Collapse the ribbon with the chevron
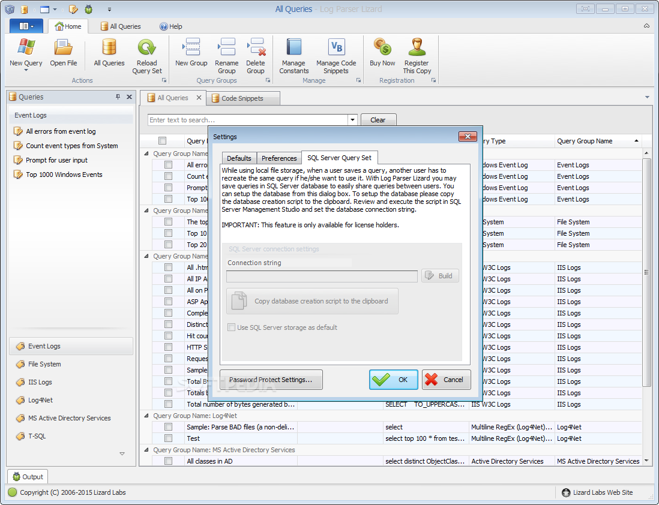This screenshot has height=505, width=659. [x=646, y=26]
